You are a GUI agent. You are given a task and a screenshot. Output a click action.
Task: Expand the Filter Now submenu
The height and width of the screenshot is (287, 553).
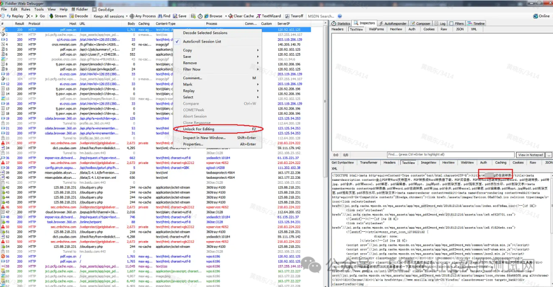pyautogui.click(x=217, y=69)
